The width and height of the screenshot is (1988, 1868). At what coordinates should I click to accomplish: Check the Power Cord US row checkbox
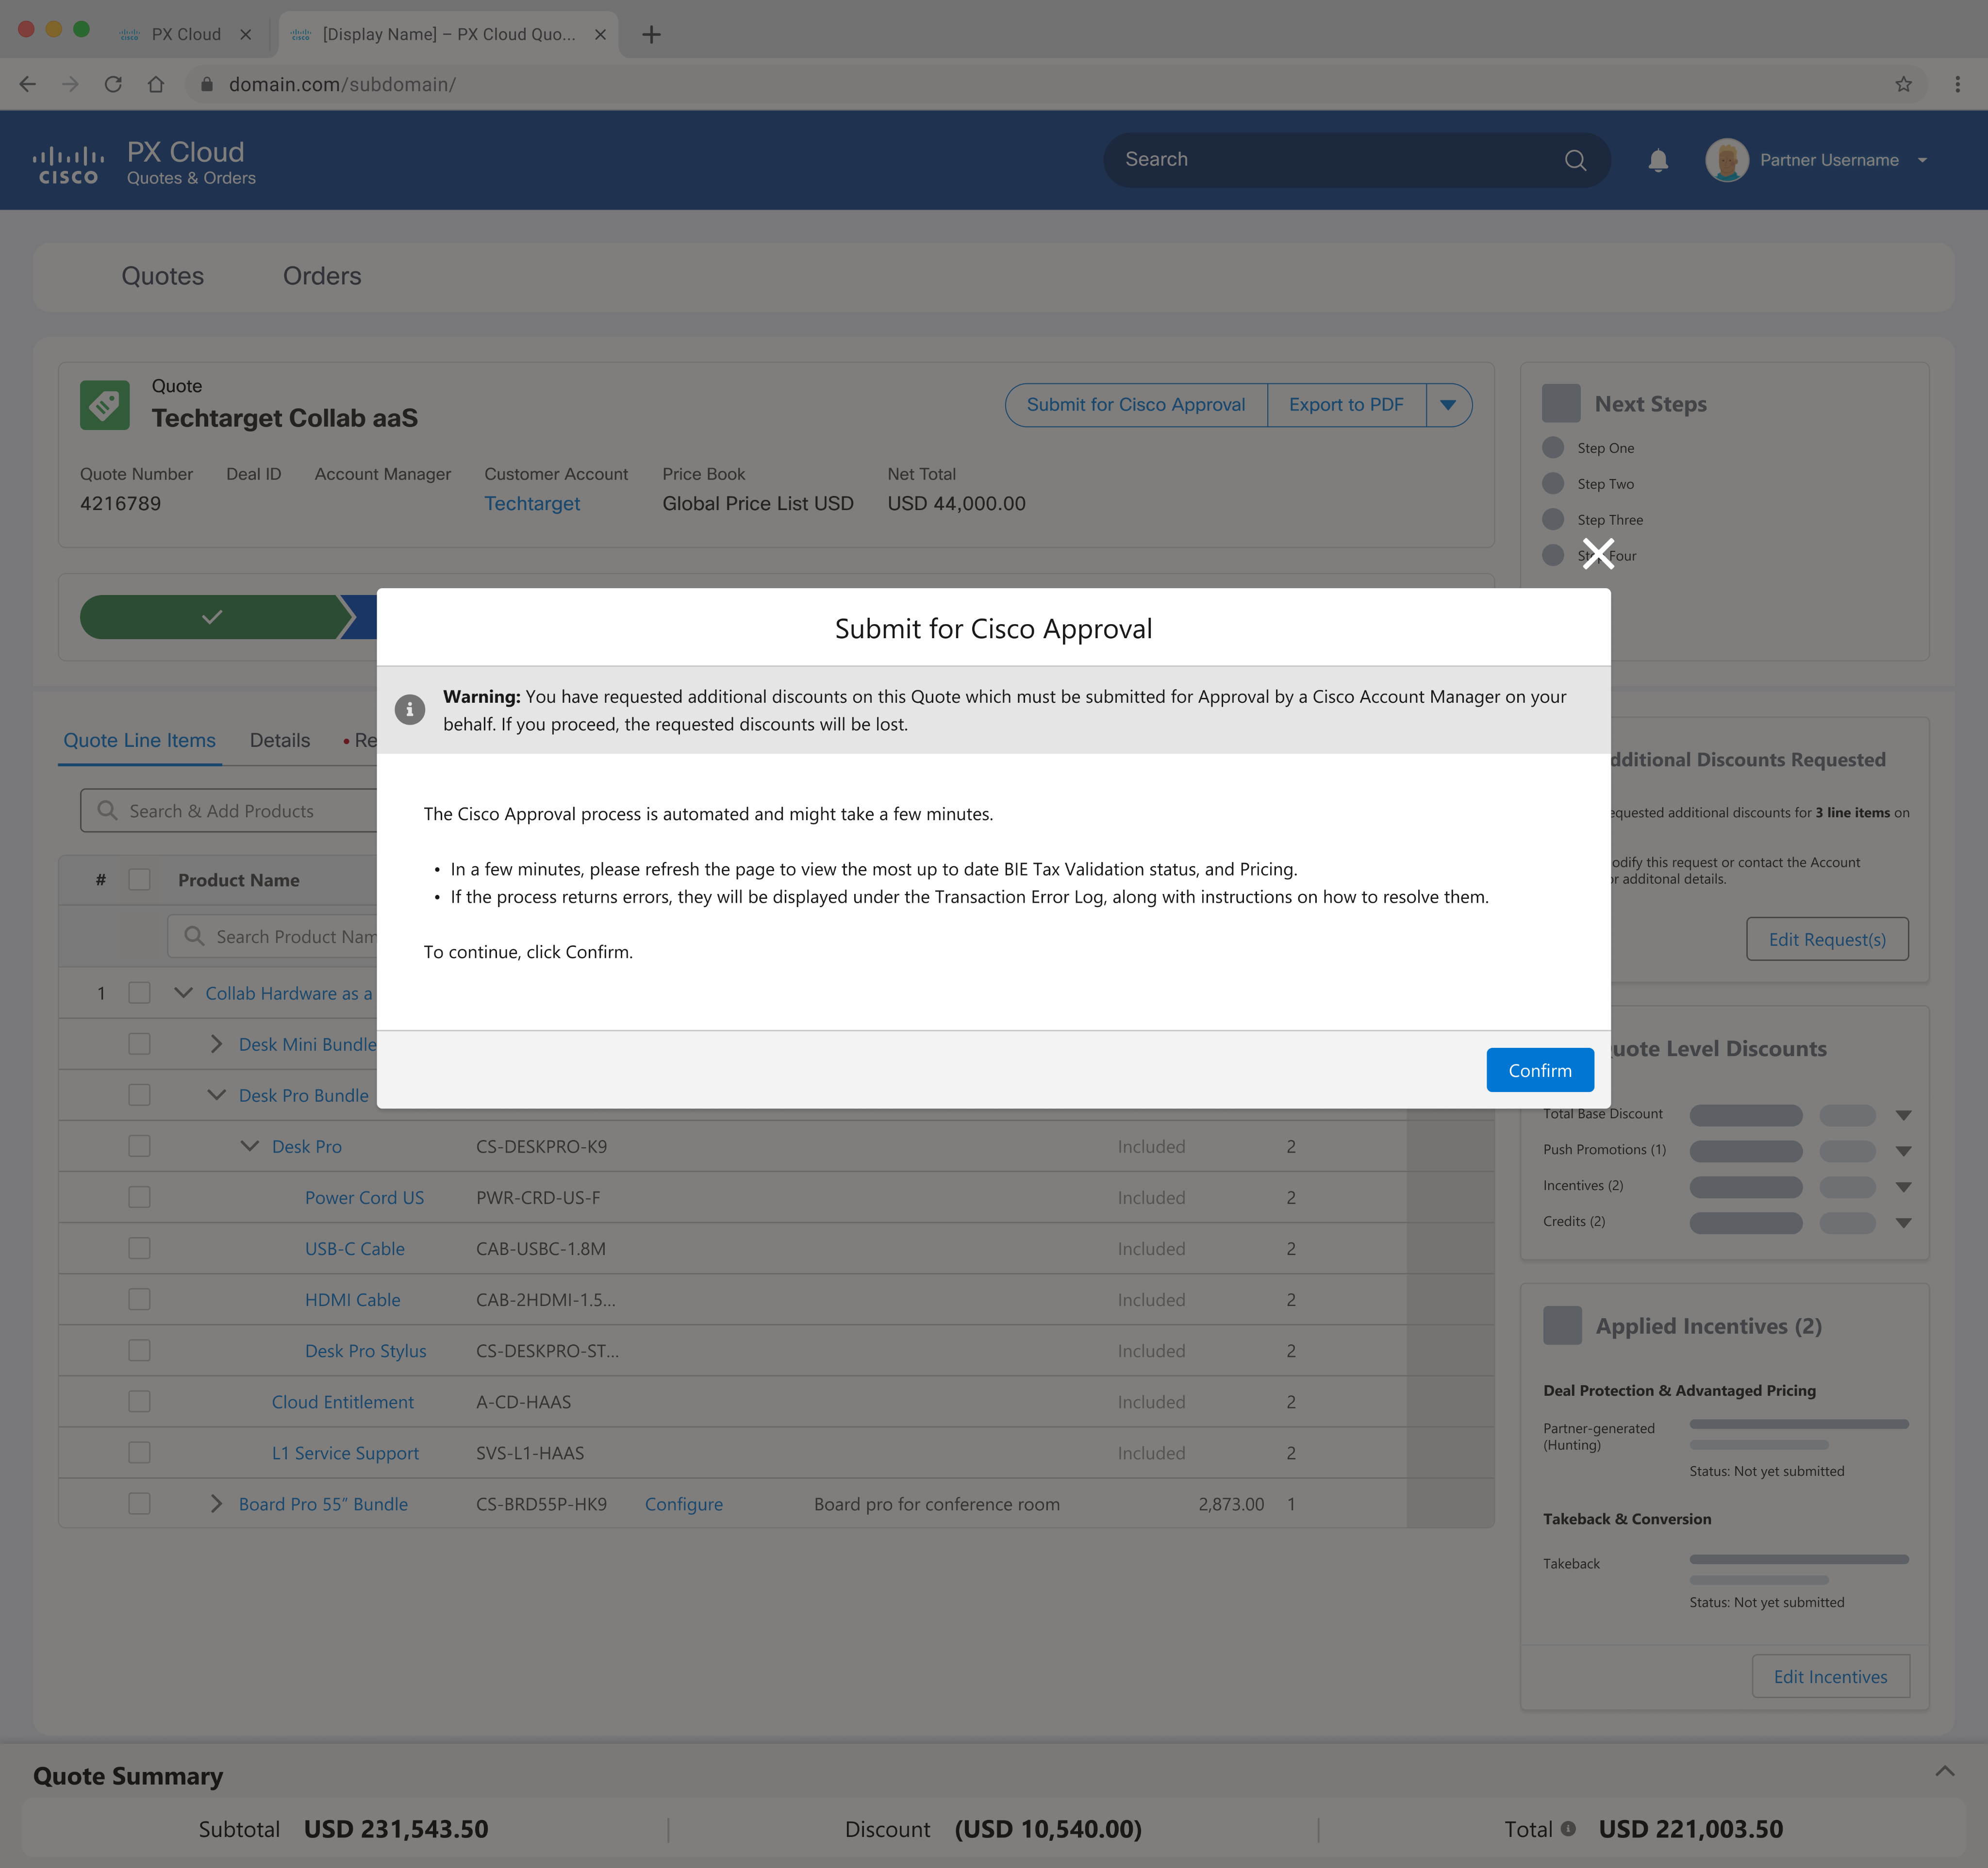tap(139, 1197)
